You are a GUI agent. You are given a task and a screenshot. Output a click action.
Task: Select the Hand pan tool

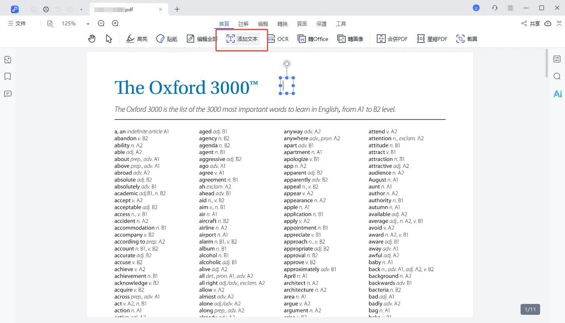pos(92,39)
